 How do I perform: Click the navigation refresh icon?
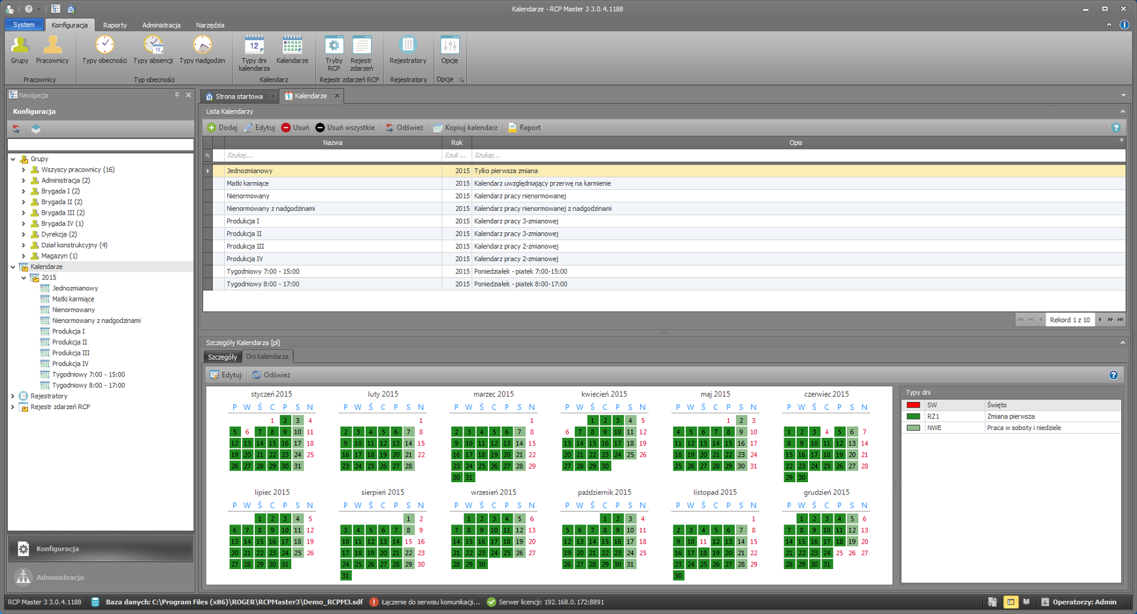click(x=16, y=129)
